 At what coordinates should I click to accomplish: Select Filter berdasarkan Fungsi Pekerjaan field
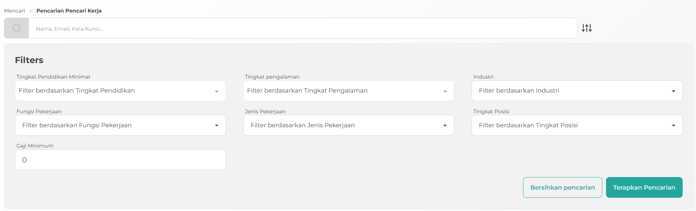(x=120, y=125)
